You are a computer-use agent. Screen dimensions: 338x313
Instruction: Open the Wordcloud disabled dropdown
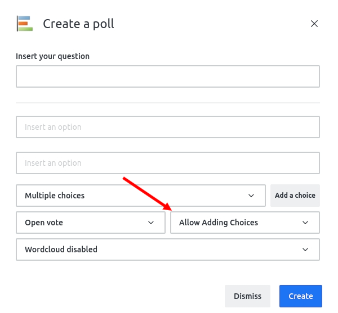(168, 250)
